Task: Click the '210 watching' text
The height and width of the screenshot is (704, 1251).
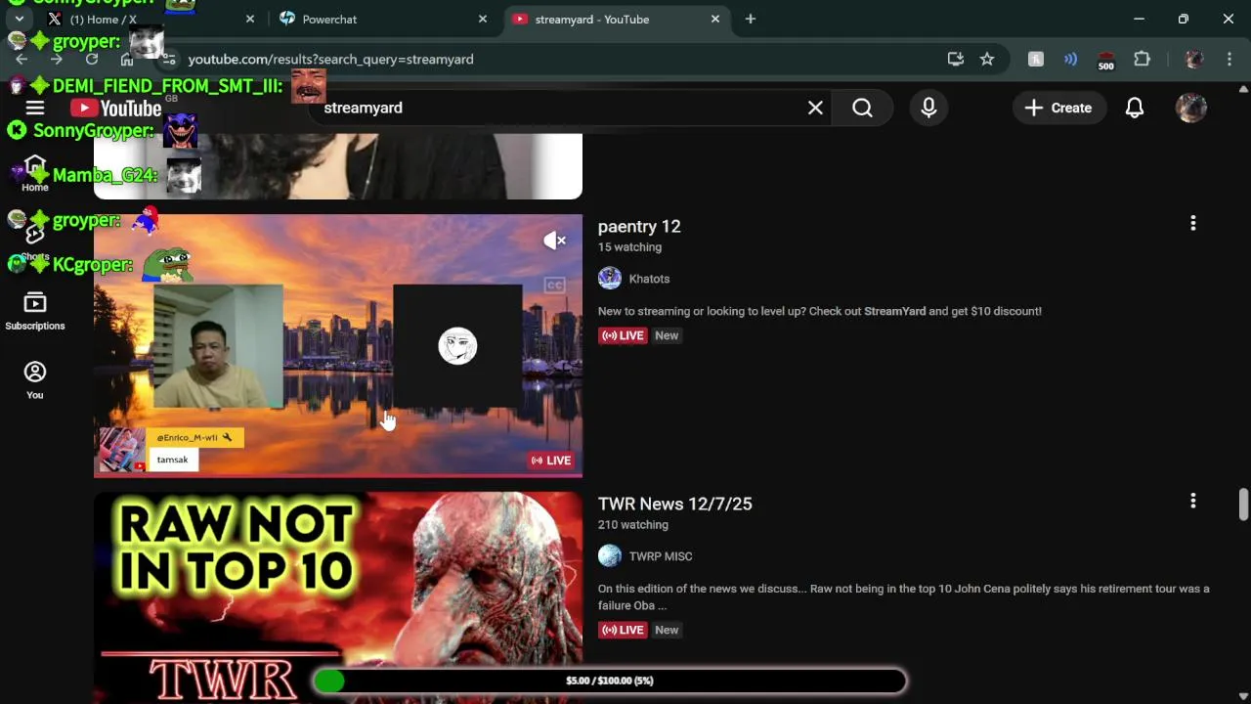Action: click(633, 525)
